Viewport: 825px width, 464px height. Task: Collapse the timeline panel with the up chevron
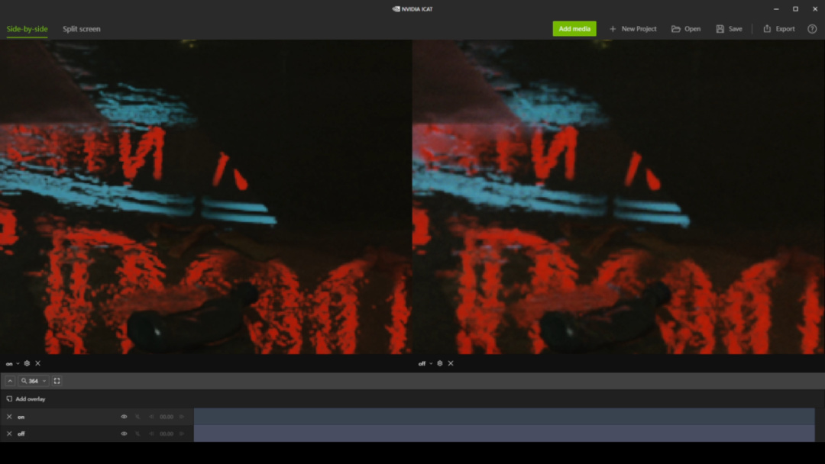point(10,381)
